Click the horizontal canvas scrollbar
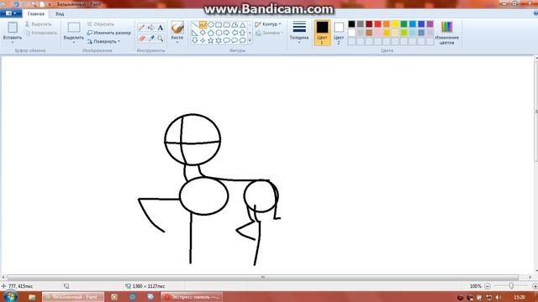This screenshot has height=302, width=538. [263, 278]
